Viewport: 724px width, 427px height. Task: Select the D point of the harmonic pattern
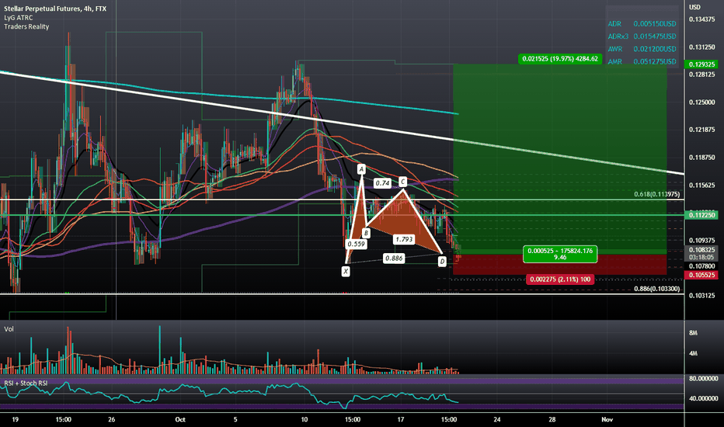click(442, 262)
